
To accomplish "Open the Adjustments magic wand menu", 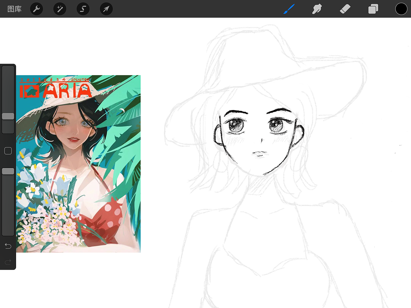I will 60,9.
